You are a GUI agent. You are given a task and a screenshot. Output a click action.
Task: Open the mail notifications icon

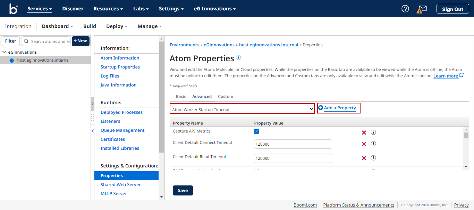point(422,9)
